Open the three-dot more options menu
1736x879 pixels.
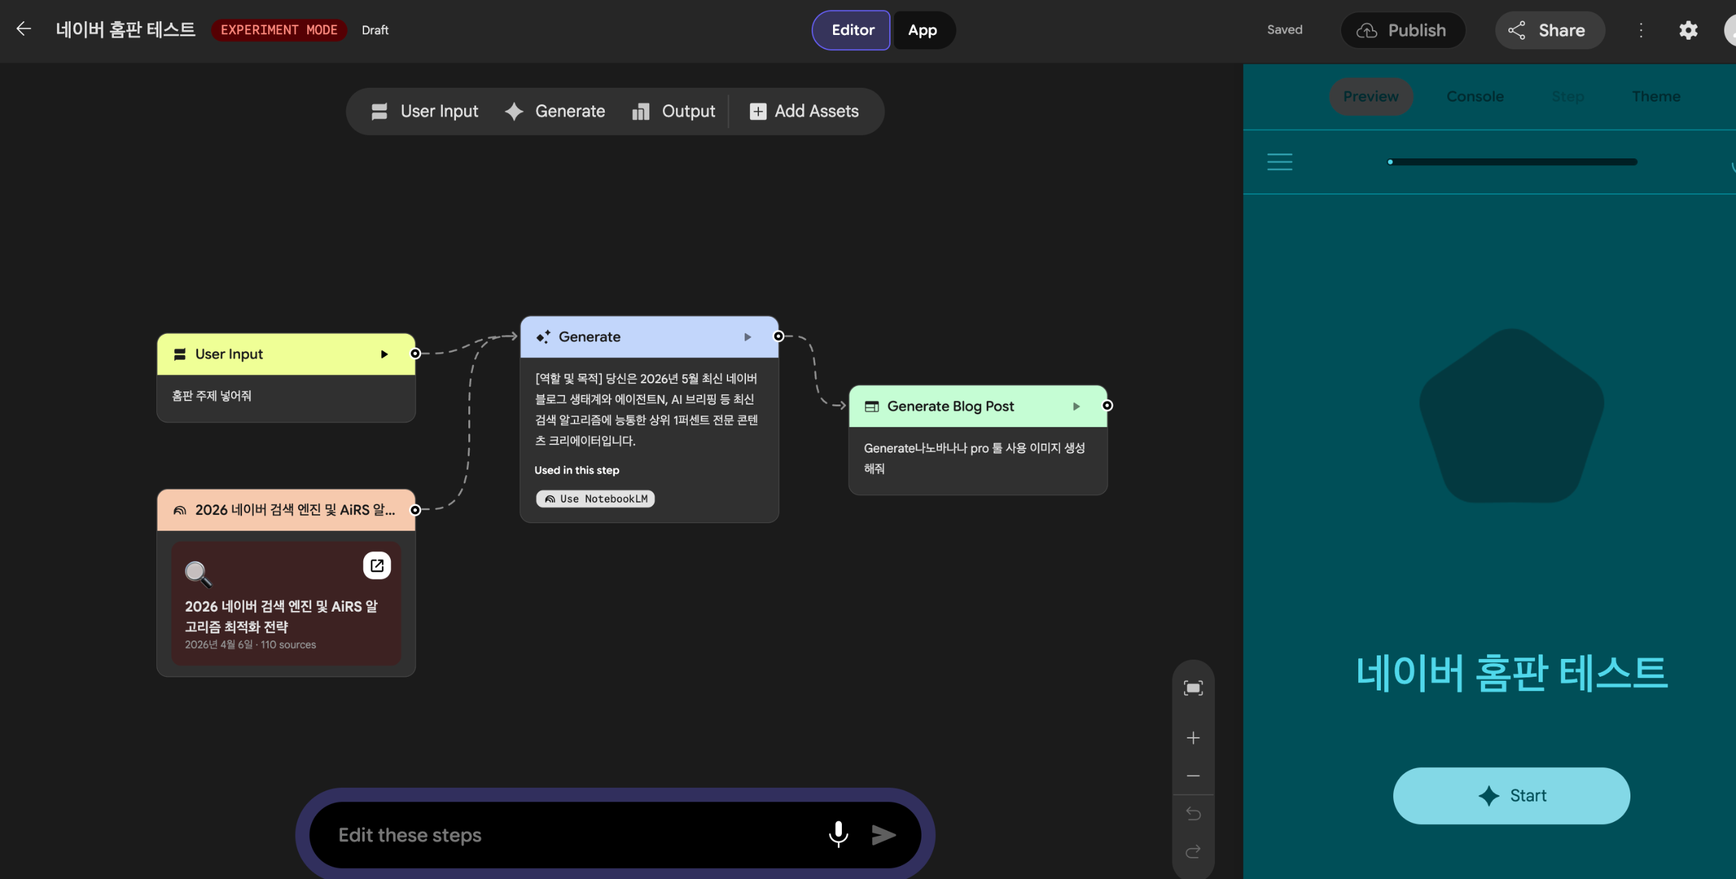tap(1641, 30)
